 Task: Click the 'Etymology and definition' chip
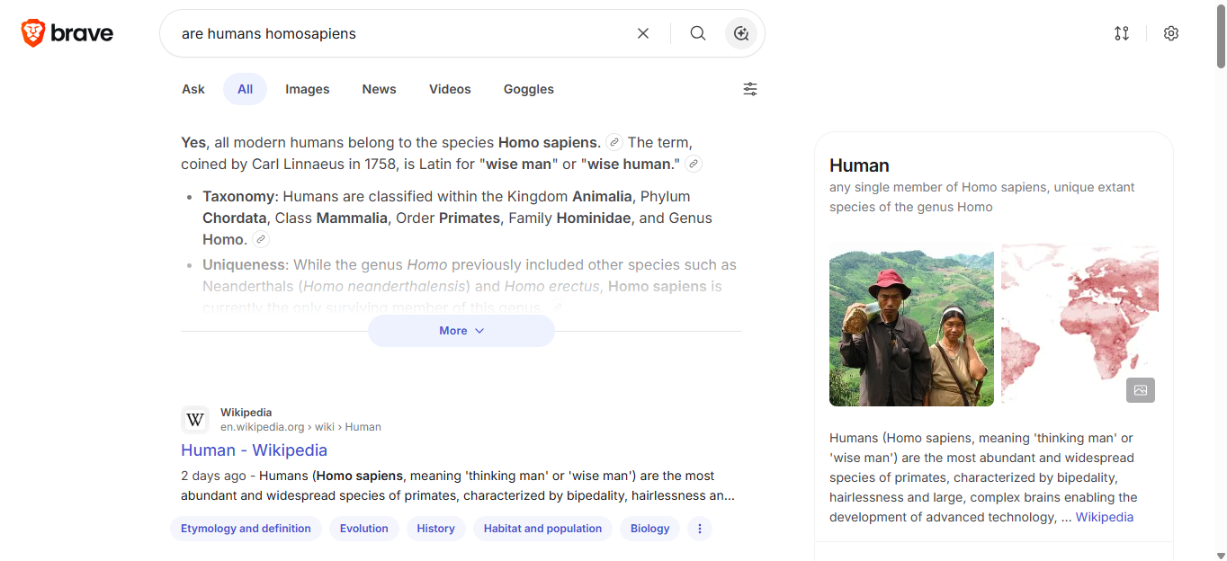tap(246, 529)
